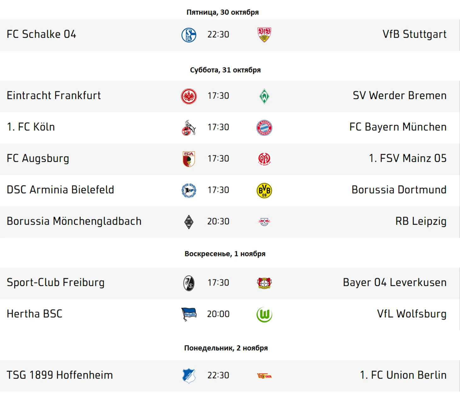The image size is (460, 394).
Task: Select the FC Bayern München crest
Action: 264,128
